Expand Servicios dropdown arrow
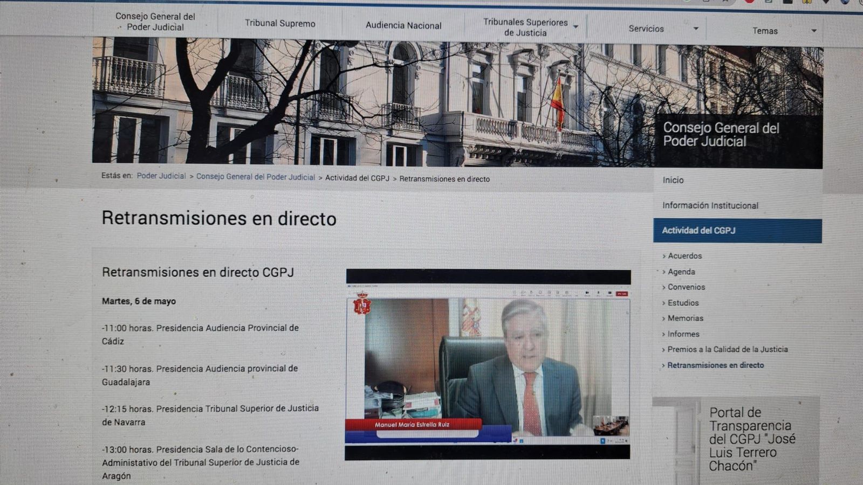 (696, 29)
